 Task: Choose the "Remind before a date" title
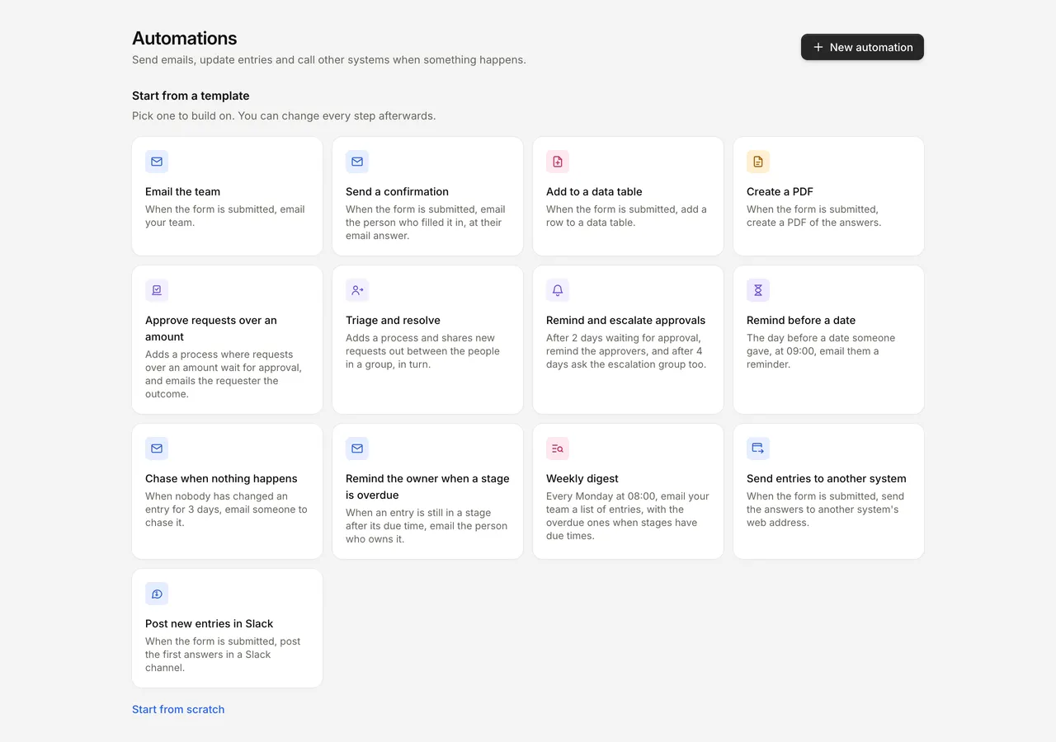[801, 320]
